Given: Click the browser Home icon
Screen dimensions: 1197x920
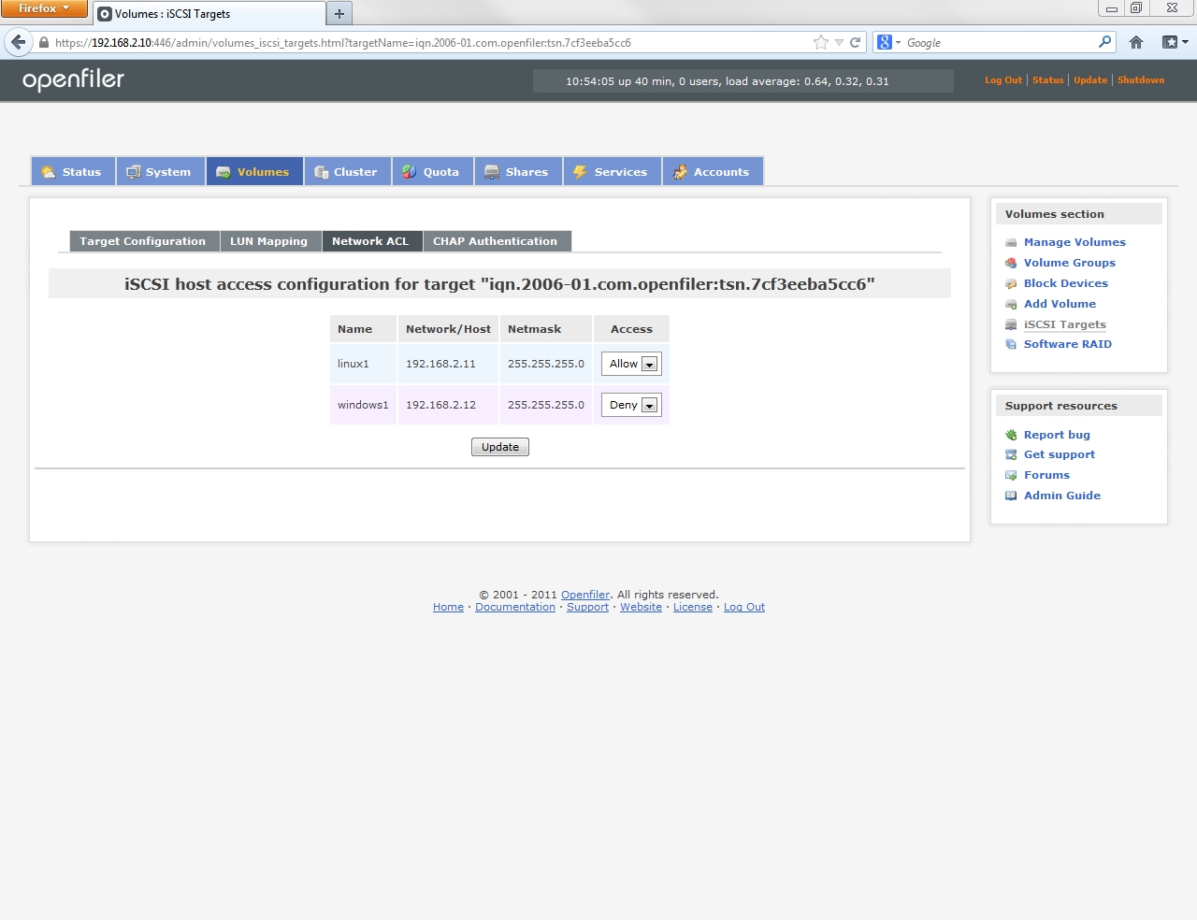Looking at the screenshot, I should tap(1136, 42).
